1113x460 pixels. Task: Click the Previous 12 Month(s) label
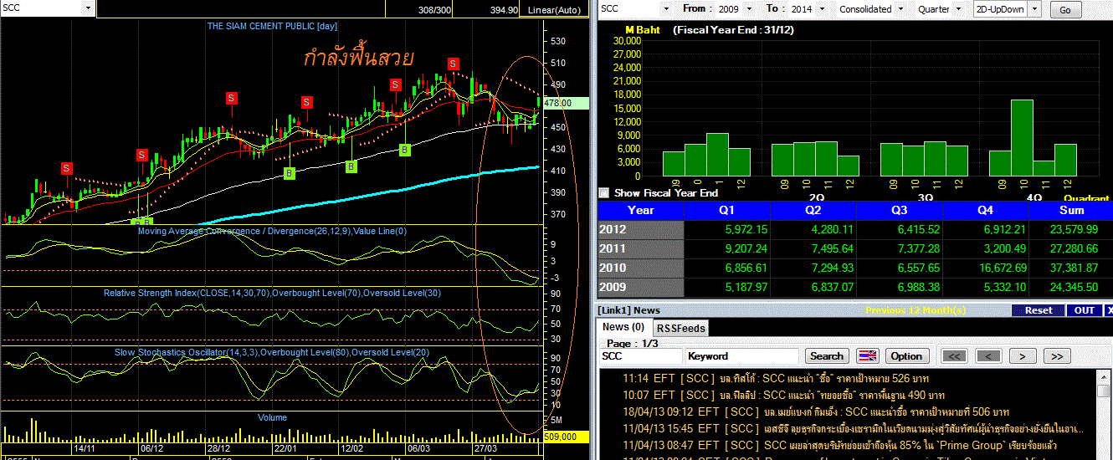[x=916, y=310]
